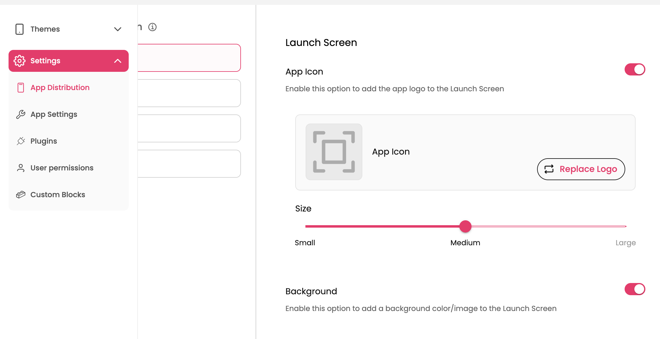This screenshot has width=660, height=339.
Task: Set icon size to Large label
Action: (625, 243)
